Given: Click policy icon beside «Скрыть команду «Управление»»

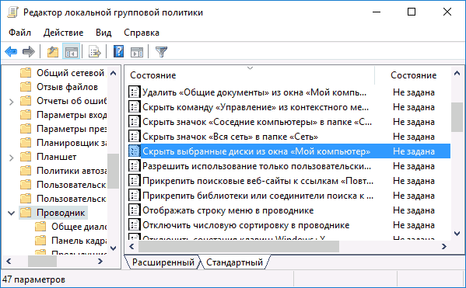Looking at the screenshot, I should [x=134, y=107].
